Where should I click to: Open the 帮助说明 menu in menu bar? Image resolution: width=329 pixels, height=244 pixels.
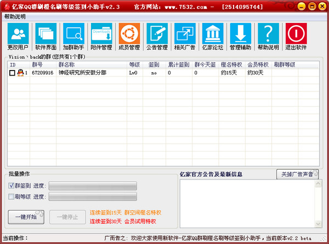[15, 17]
